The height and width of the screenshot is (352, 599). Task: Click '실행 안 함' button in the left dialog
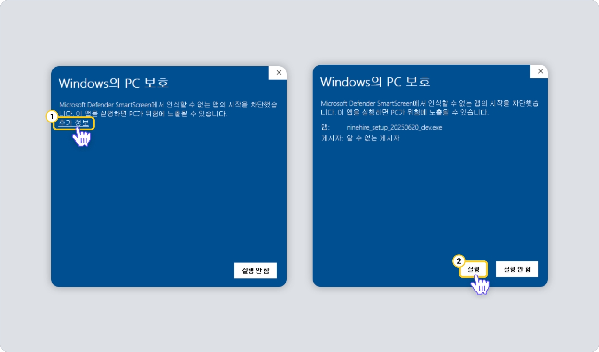click(256, 271)
